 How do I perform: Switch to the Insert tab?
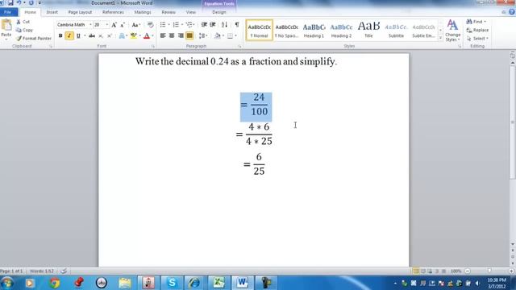click(x=52, y=12)
